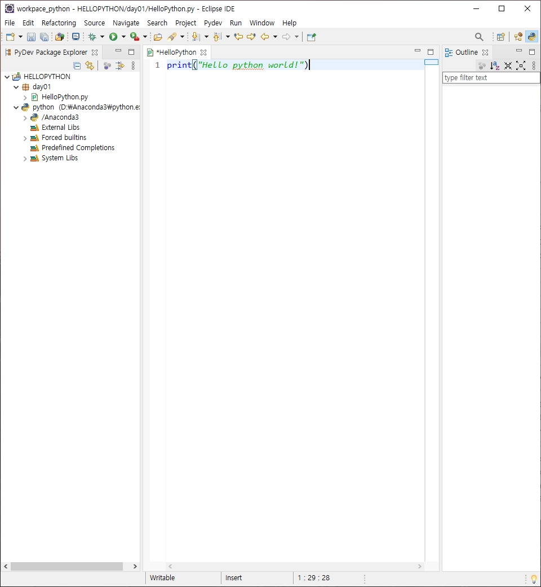The height and width of the screenshot is (587, 541).
Task: Open the New wizard dropdown arrow
Action: coord(20,37)
